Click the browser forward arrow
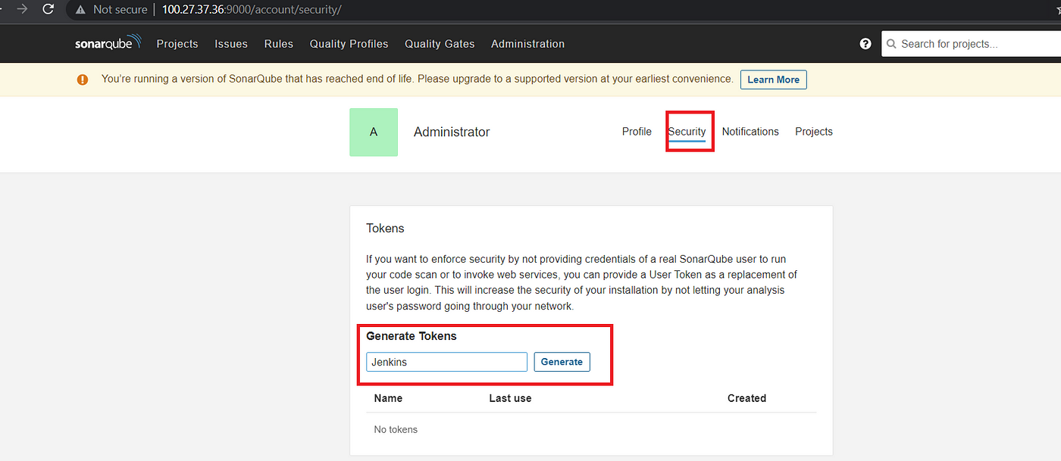This screenshot has width=1061, height=461. click(23, 9)
